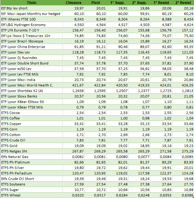Click 2° Supp. value 89,07 for China Enterprise
The image size is (194, 198).
[139, 47]
